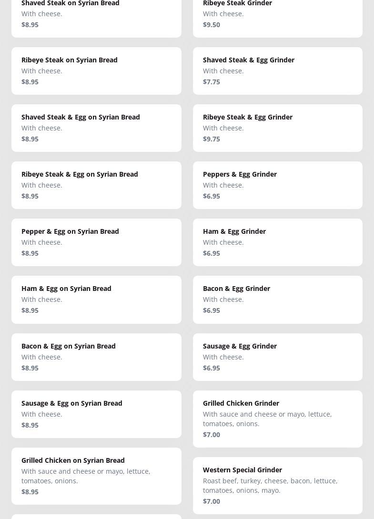Open Bacon & Egg on Syrian Bread
374x519 pixels.
tap(96, 357)
